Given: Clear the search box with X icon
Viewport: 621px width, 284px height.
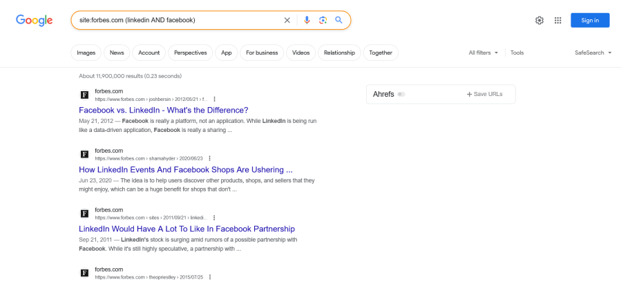Looking at the screenshot, I should tap(287, 20).
